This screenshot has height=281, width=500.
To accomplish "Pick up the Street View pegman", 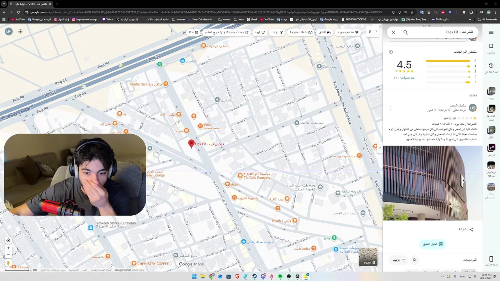I will 8,263.
